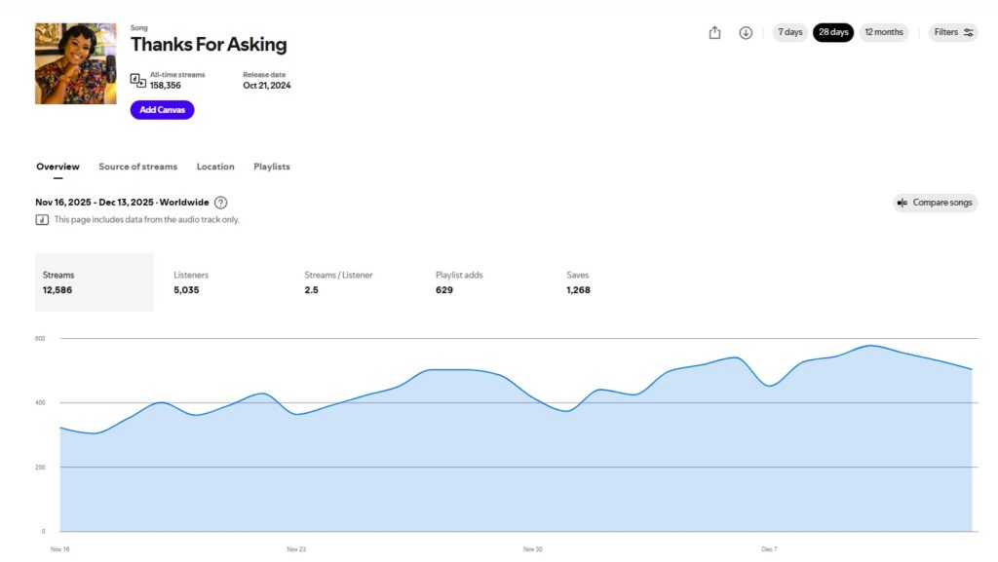This screenshot has width=998, height=562.
Task: Click the song cover art thumbnail
Action: (76, 64)
